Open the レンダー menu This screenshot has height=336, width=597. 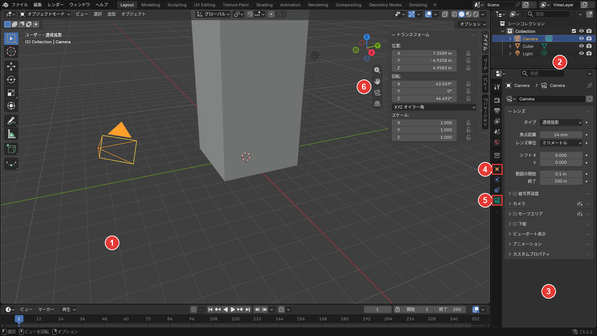click(x=56, y=5)
